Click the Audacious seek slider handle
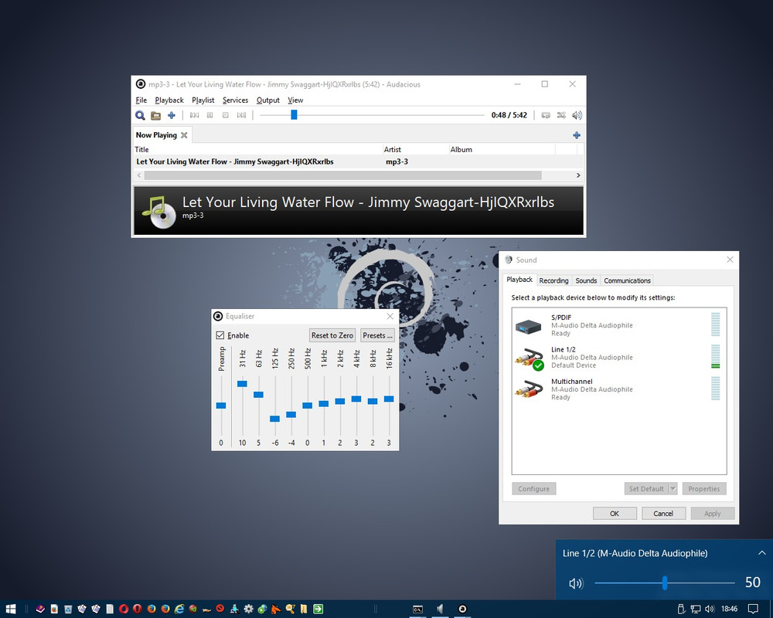 tap(294, 115)
